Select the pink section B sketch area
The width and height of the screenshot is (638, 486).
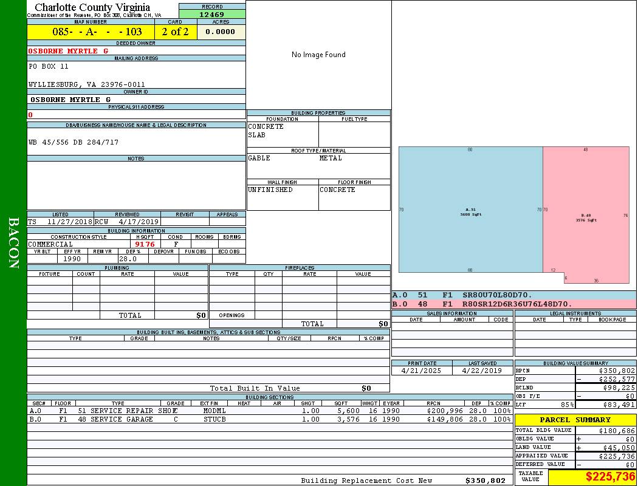[x=586, y=210]
